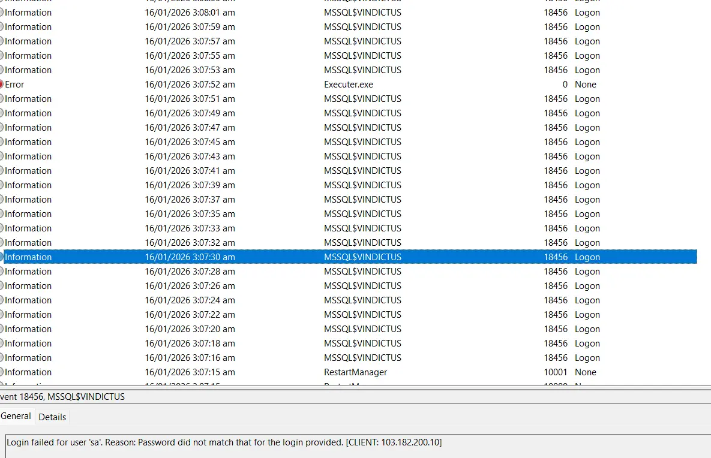The height and width of the screenshot is (458, 711).
Task: Switch to the General tab
Action: coord(16,416)
